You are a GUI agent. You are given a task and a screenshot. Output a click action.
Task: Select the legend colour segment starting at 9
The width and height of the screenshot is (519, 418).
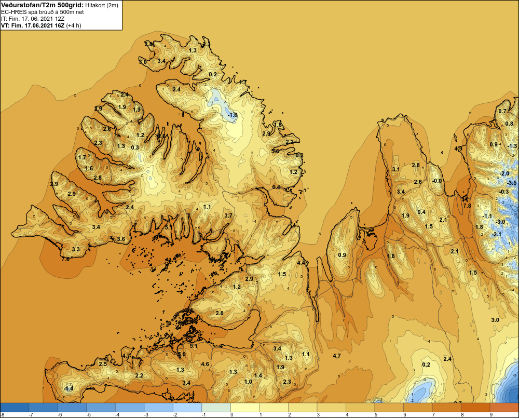coord(504,407)
